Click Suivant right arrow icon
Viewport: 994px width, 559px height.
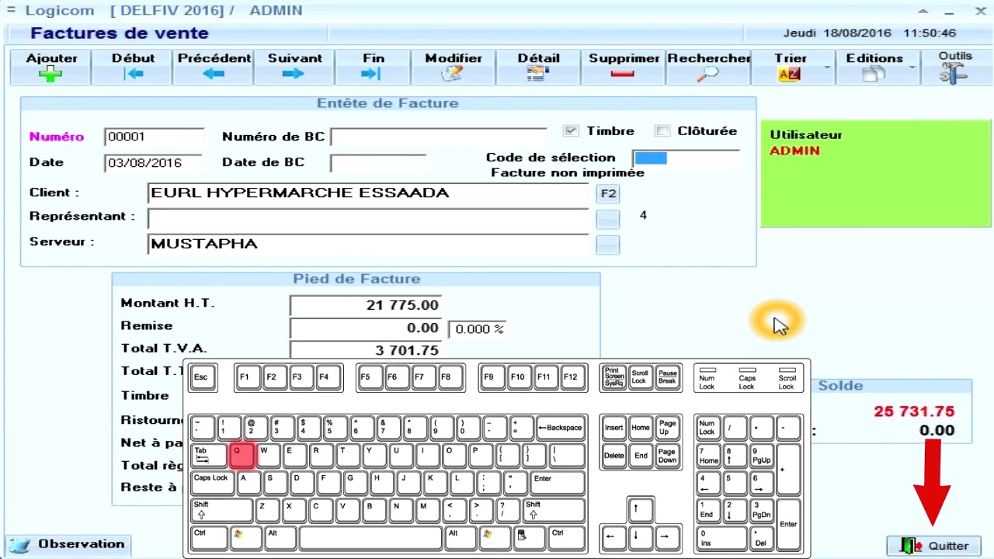click(294, 74)
